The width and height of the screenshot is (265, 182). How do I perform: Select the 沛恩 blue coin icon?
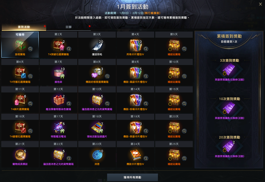point(97,155)
